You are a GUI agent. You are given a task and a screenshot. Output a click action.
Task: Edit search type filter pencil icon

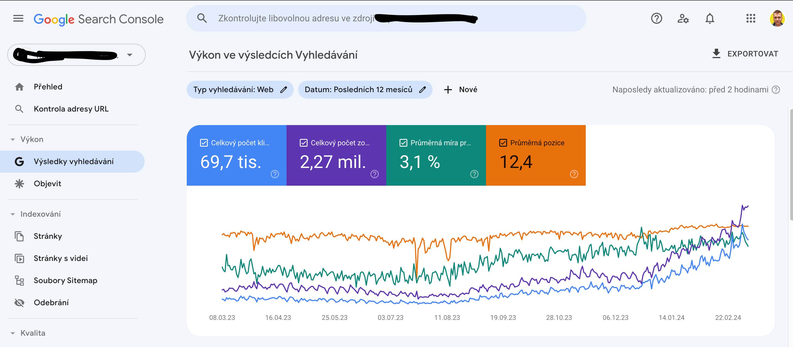click(283, 89)
